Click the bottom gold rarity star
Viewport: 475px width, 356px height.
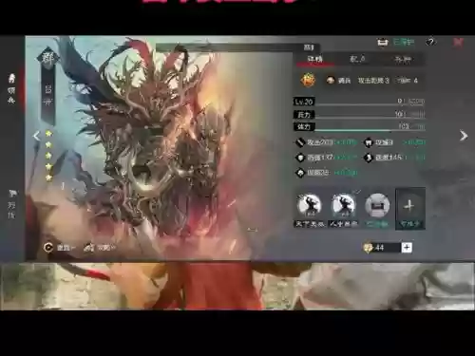(48, 178)
